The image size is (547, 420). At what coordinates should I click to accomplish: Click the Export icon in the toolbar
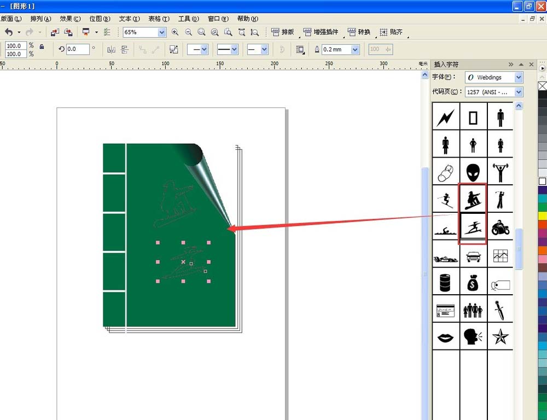tap(68, 32)
